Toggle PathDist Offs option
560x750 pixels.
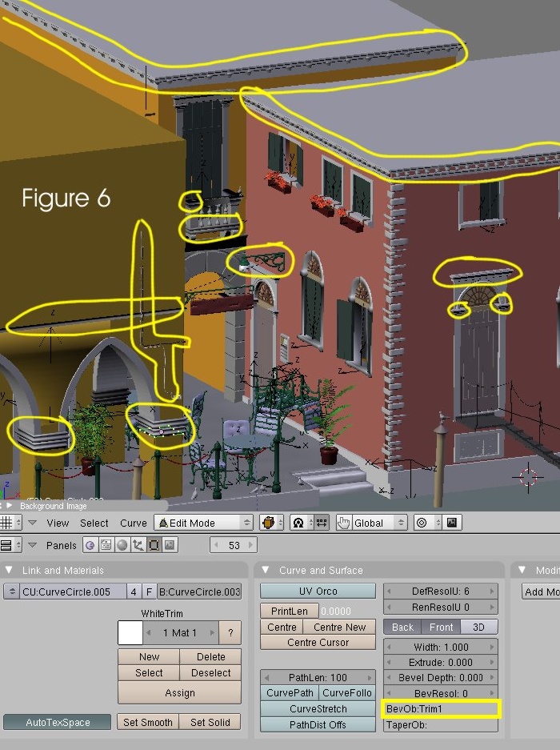318,724
